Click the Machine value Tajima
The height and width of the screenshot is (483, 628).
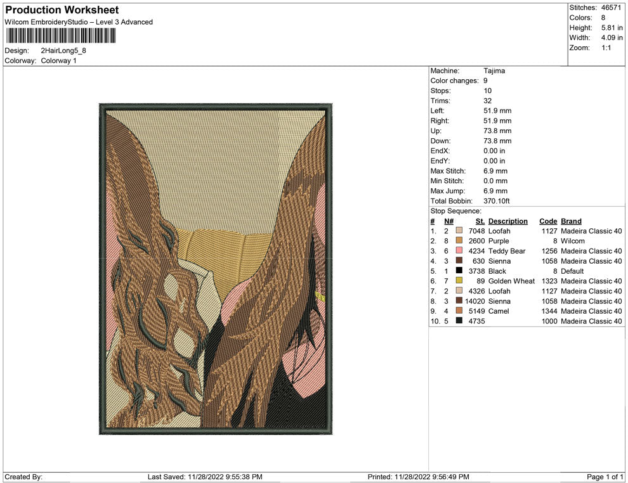(494, 71)
